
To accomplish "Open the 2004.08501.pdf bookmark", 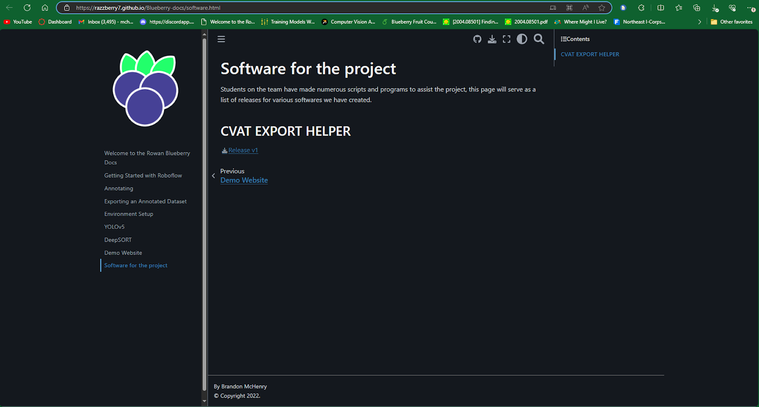I will pyautogui.click(x=526, y=22).
